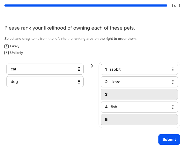189x151 pixels.
Task: Click the grip icon on the fish row
Action: point(173,107)
